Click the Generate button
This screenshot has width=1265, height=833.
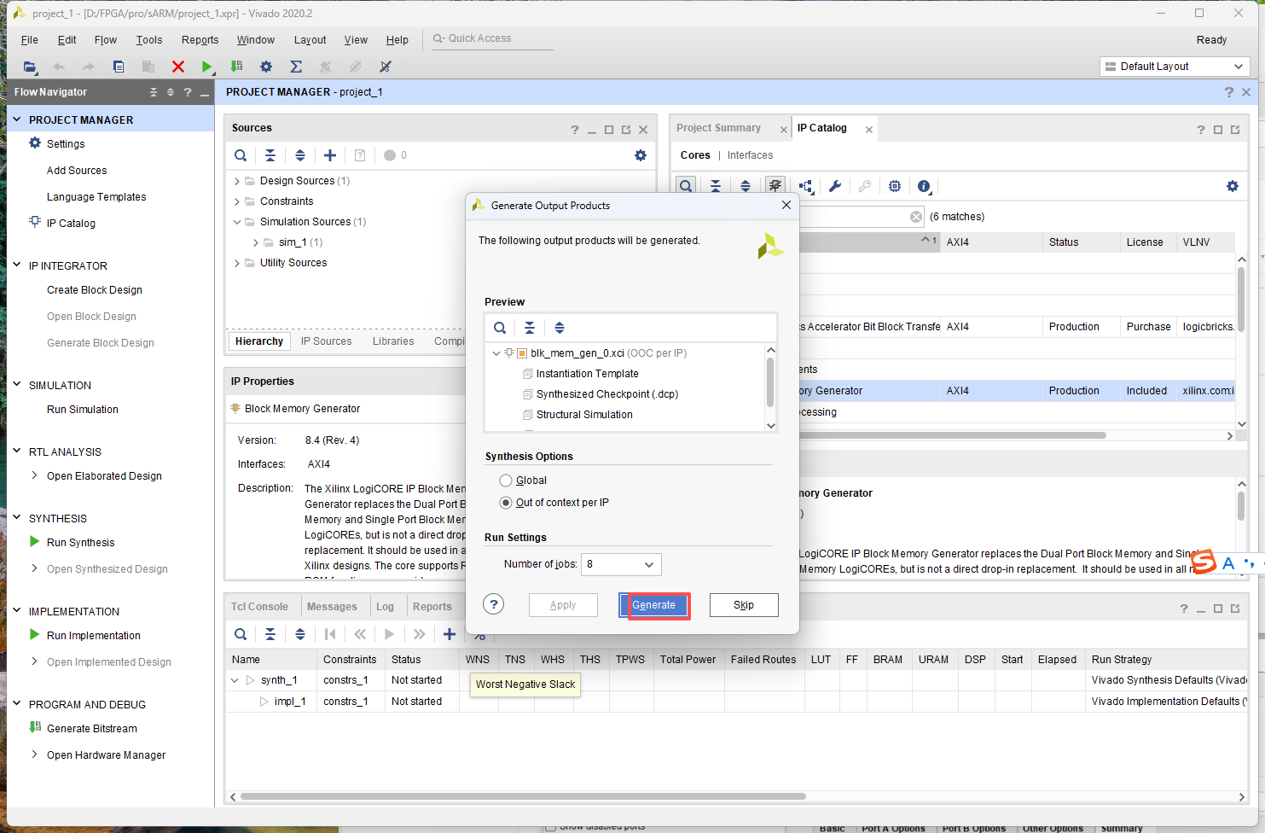point(653,605)
